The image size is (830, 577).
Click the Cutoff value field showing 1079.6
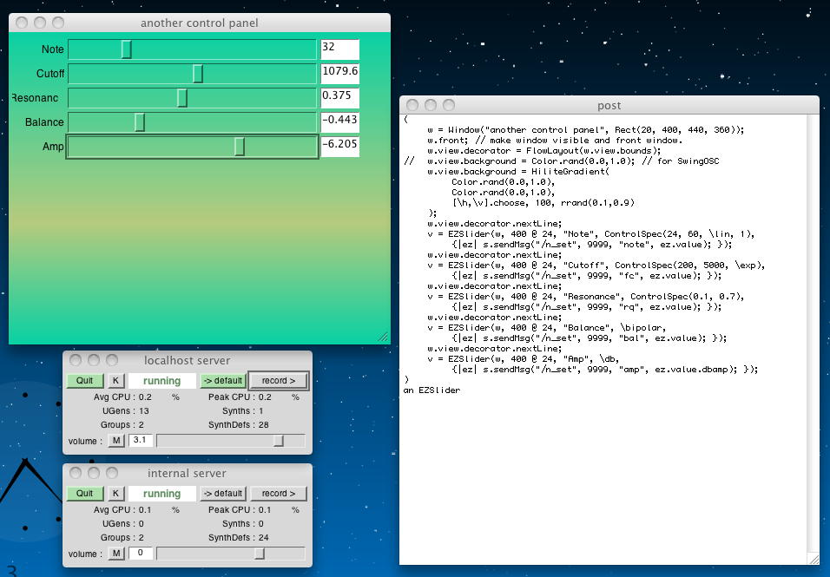(339, 73)
